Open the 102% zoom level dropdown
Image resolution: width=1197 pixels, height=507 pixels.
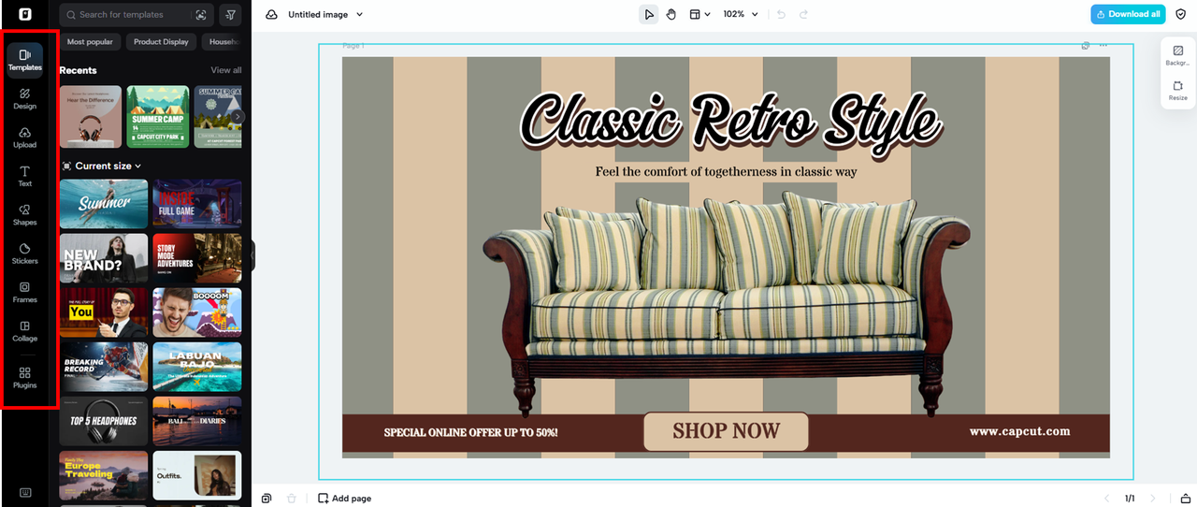click(x=741, y=14)
